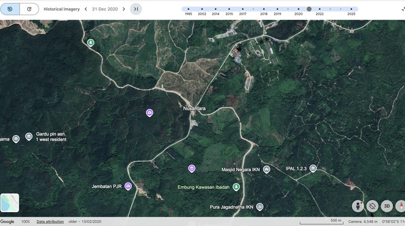This screenshot has width=405, height=226.
Task: Open the Masjid Negara IKN pin
Action: pos(267,169)
